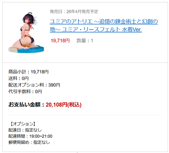169x153 pixels.
Task: Click the 390円 delivery option fee amount
Action: click(x=54, y=85)
